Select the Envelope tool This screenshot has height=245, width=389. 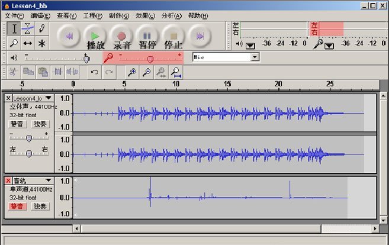pos(28,29)
